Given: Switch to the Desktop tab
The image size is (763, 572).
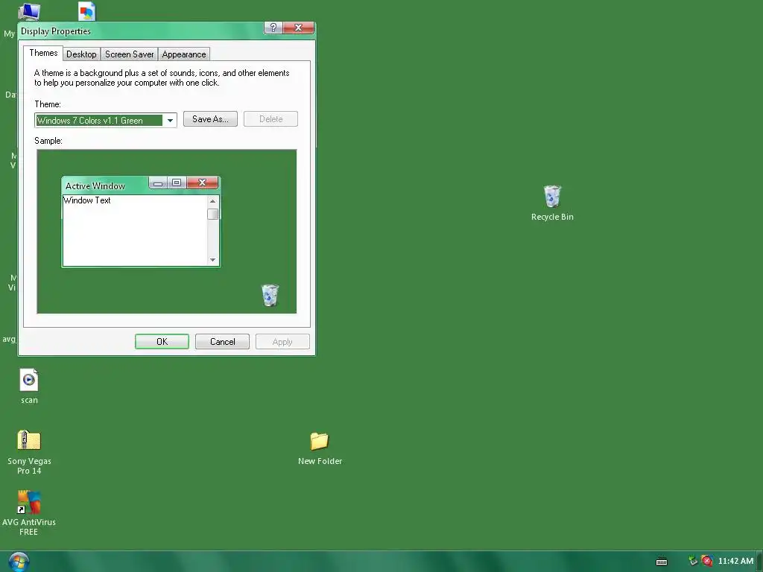Looking at the screenshot, I should click(x=81, y=54).
